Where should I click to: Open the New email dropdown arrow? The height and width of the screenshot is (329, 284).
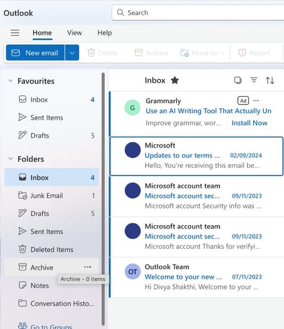tap(72, 53)
